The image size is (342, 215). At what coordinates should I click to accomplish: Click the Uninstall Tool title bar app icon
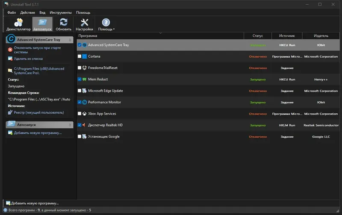coord(6,4)
